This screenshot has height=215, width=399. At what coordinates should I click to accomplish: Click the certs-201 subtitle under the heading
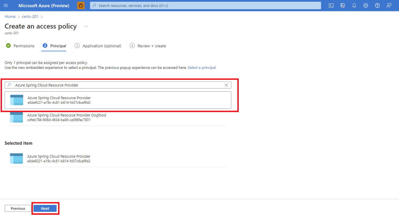12,33
